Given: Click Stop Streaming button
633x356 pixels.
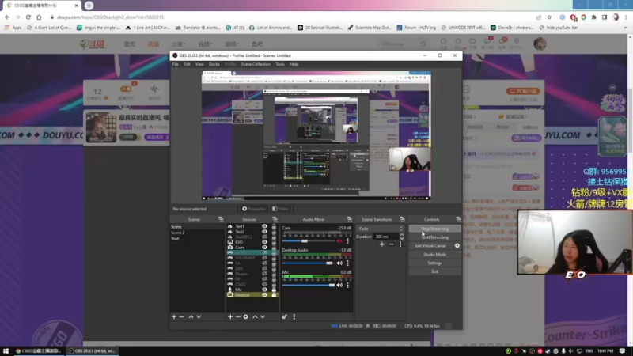Looking at the screenshot, I should (434, 229).
